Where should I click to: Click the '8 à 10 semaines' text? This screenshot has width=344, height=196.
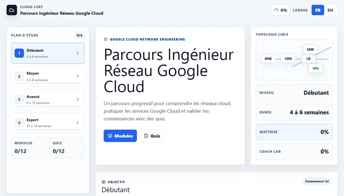tap(38, 103)
